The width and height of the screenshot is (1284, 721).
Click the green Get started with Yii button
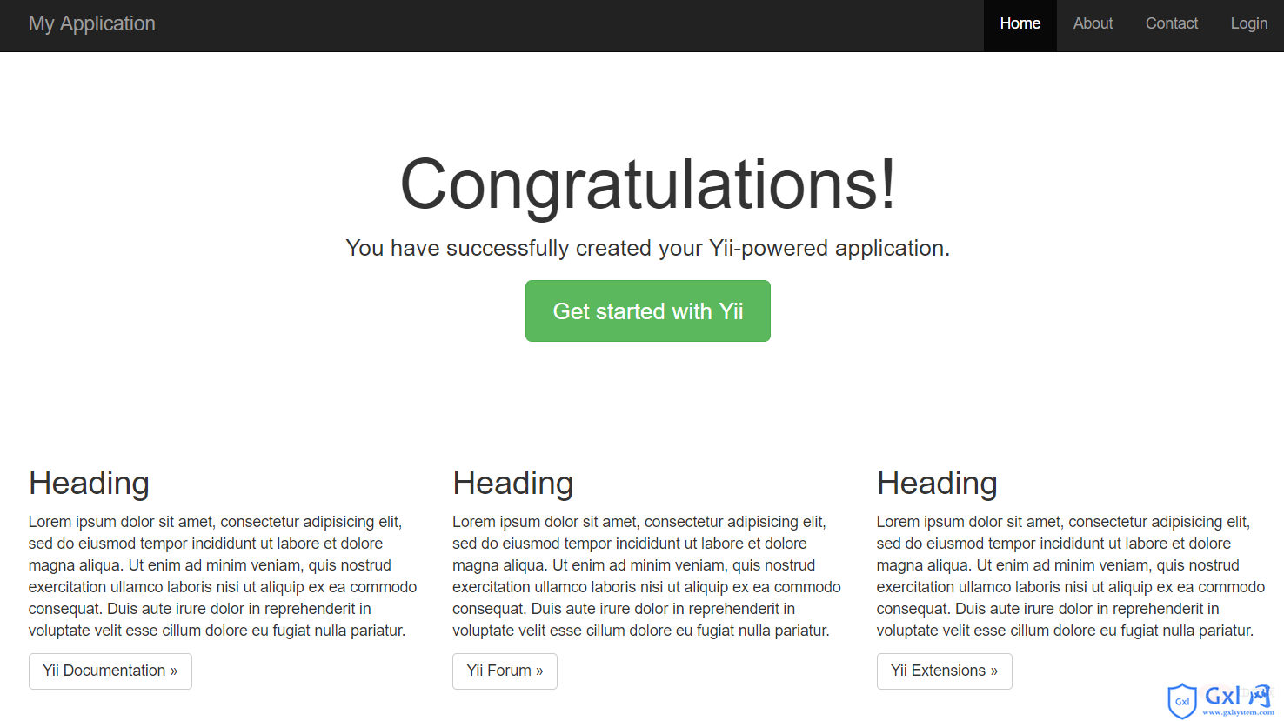pos(648,311)
